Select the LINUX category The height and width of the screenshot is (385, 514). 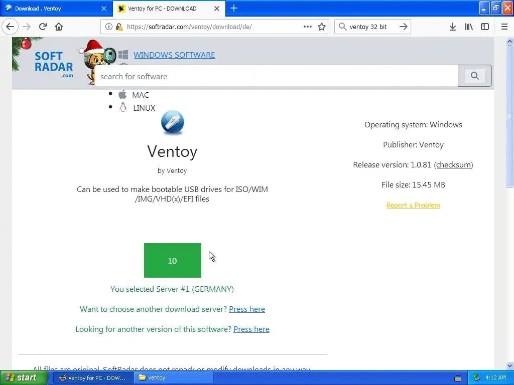coord(144,108)
